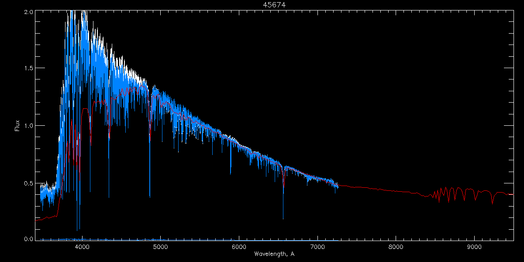Pick the deep absorption line bottom near 4860
Viewport: 524px width, 262px height.
[150, 196]
